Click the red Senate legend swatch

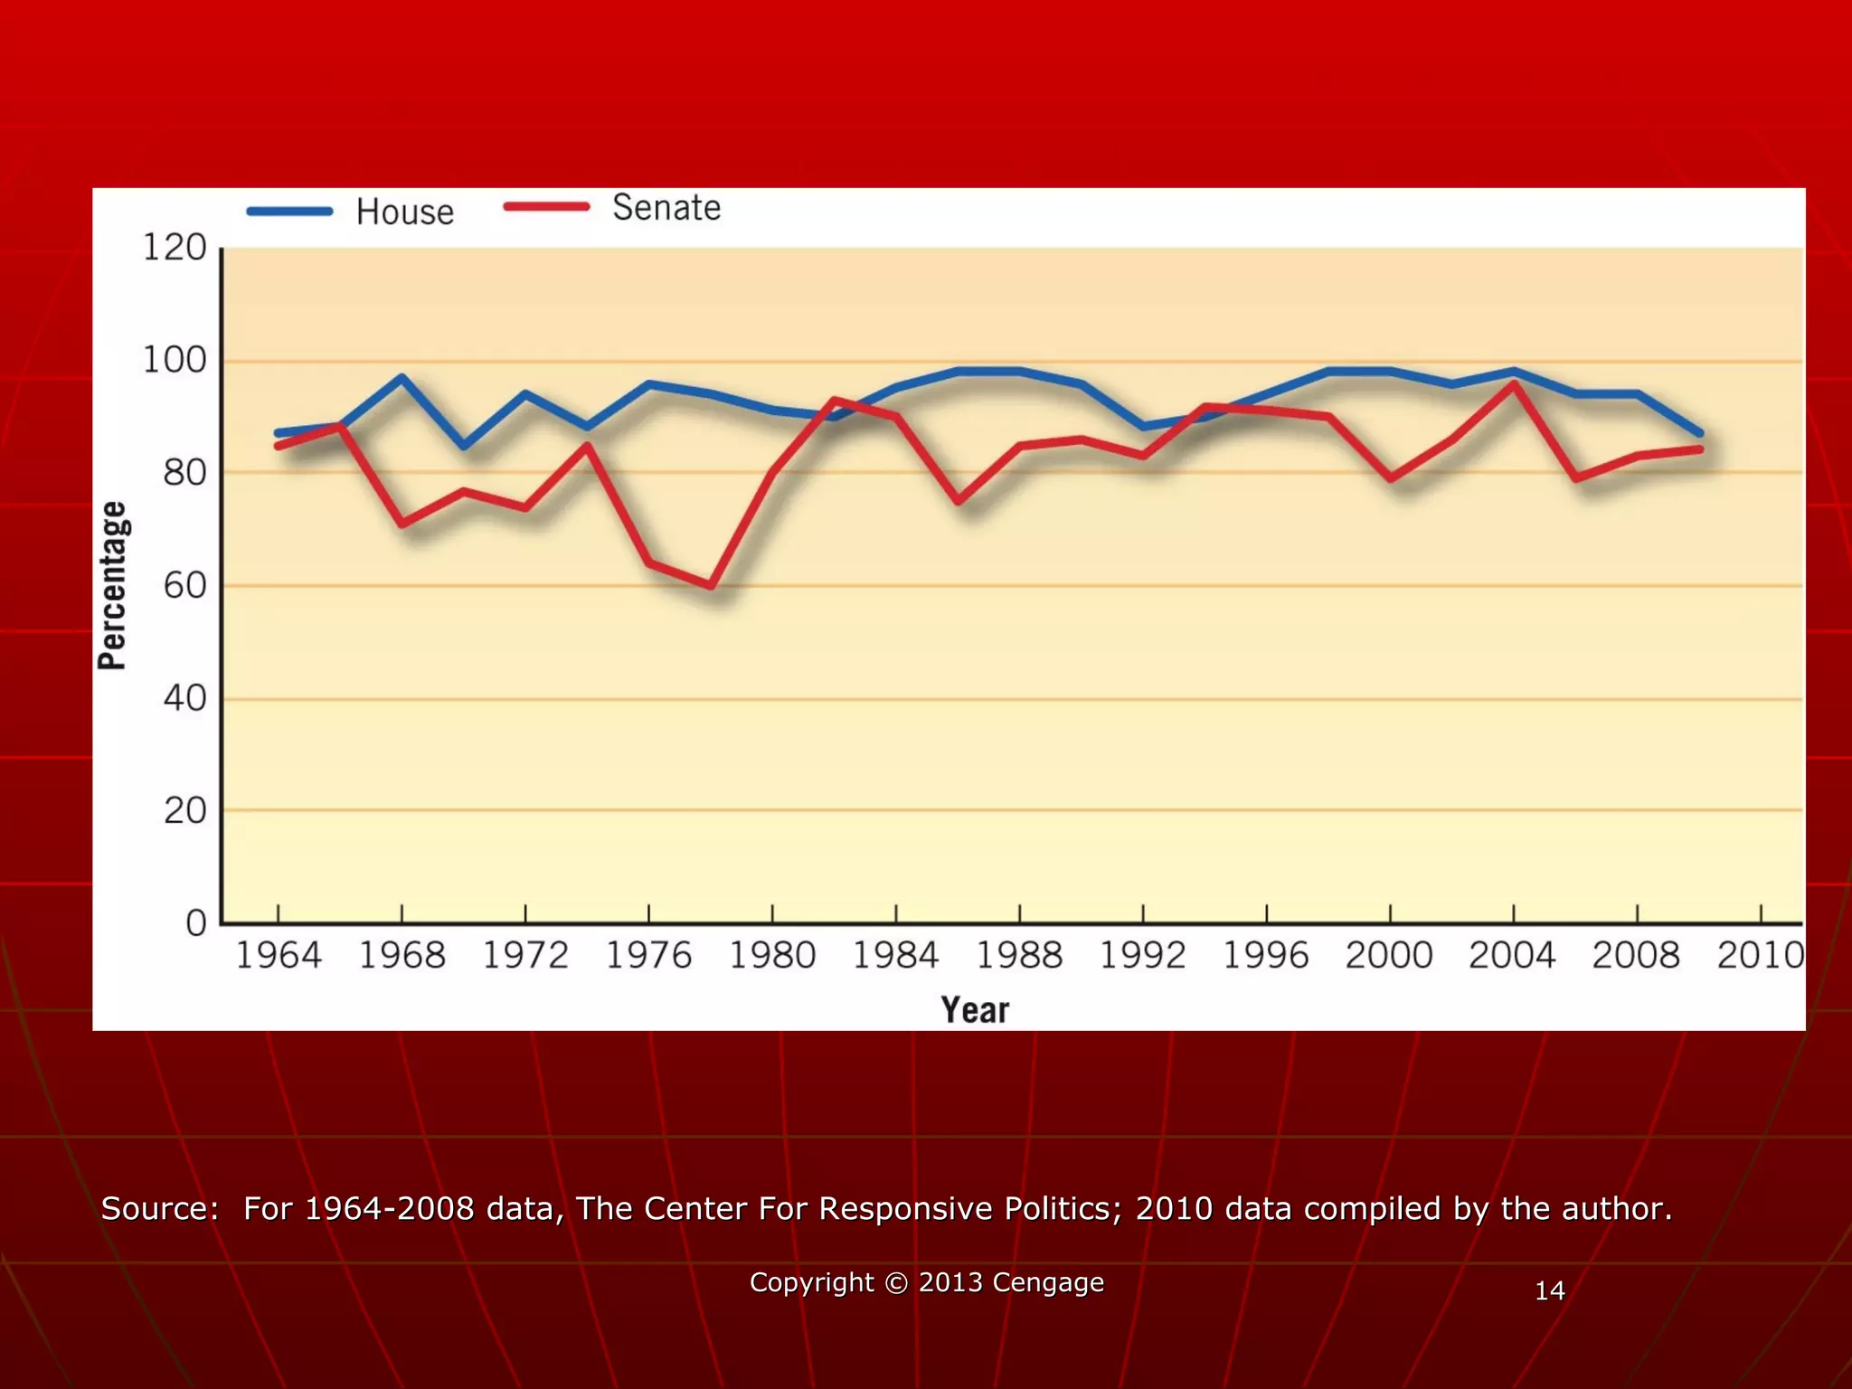pyautogui.click(x=546, y=206)
